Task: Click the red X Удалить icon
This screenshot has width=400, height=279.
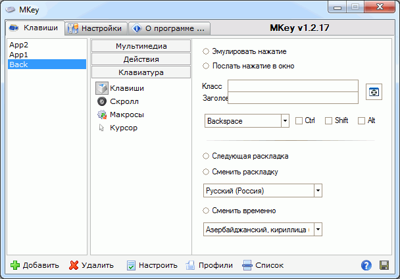Action: [74, 265]
